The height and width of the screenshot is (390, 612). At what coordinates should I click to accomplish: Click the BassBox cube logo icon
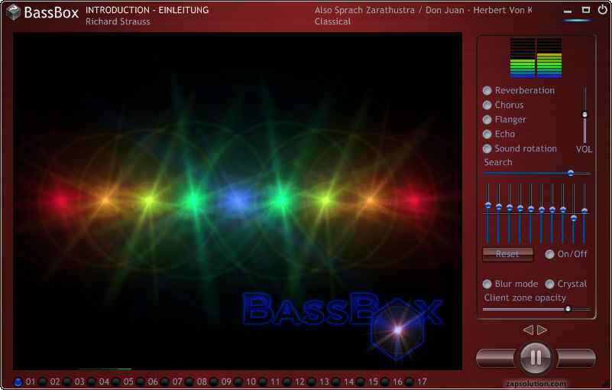point(14,12)
